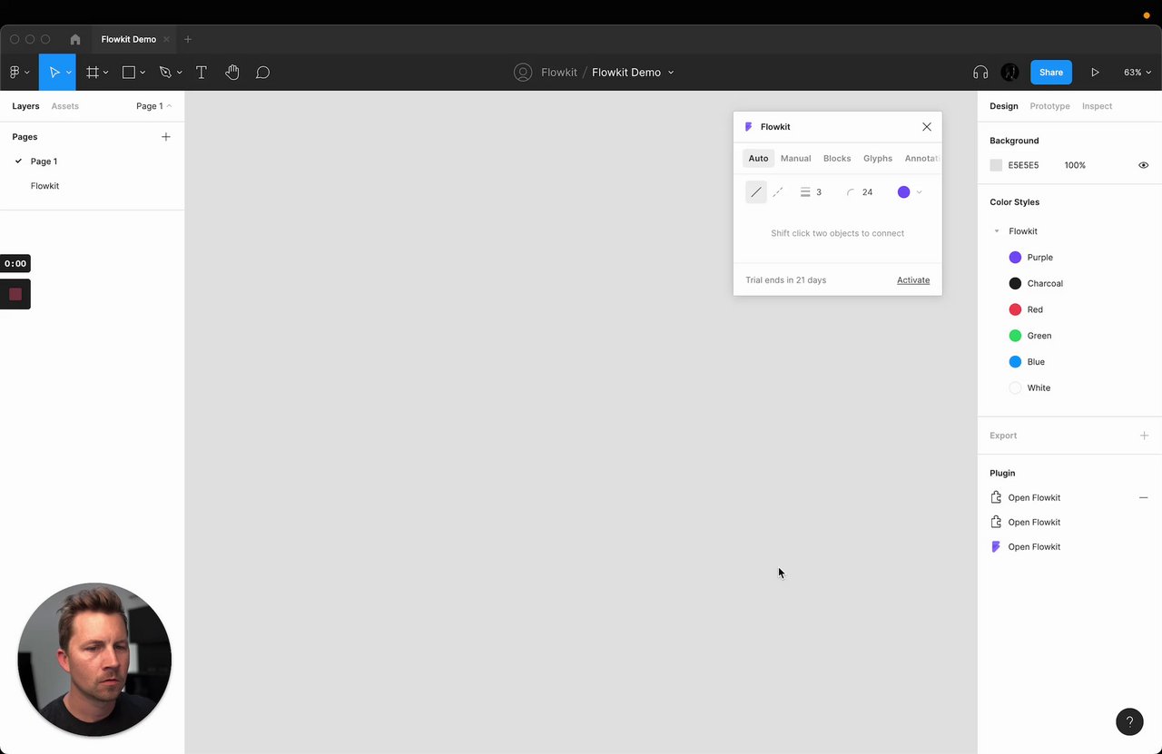Open the Blocks tab in Flowkit
The image size is (1162, 754).
(837, 159)
